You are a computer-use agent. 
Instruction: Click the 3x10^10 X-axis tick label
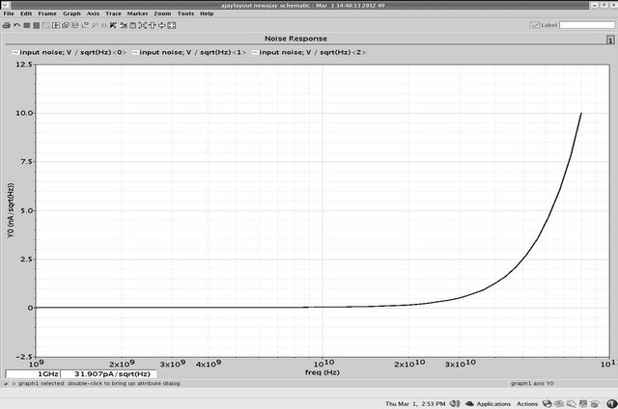[x=461, y=363]
